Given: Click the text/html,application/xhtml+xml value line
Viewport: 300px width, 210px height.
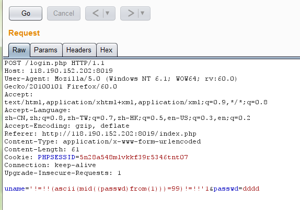Looking at the screenshot, I should pyautogui.click(x=136, y=102).
